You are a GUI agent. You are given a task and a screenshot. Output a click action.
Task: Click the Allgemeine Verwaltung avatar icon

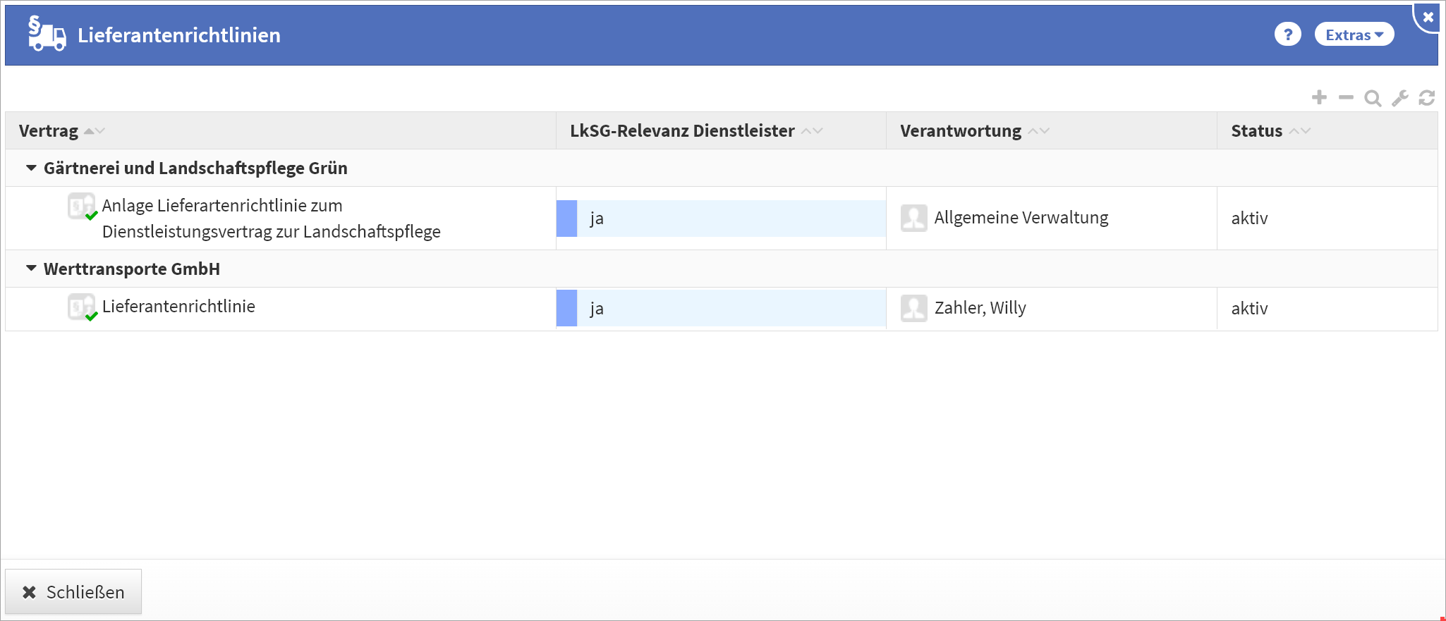coord(913,218)
